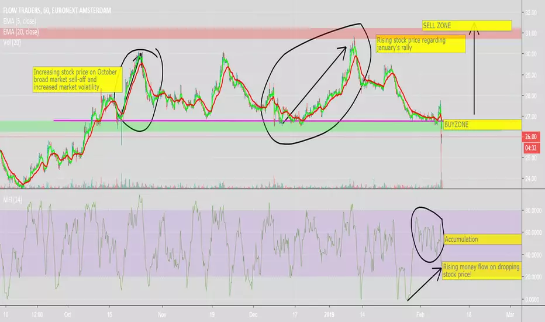Image resolution: width=545 pixels, height=322 pixels.
Task: Click the Feb date on time axis
Action: (420, 315)
